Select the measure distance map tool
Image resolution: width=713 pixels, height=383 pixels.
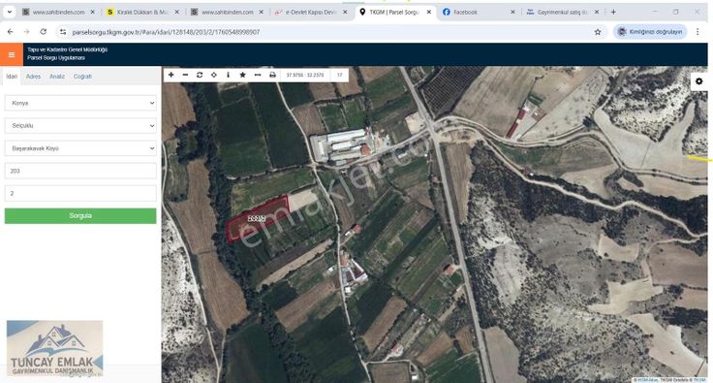[258, 75]
